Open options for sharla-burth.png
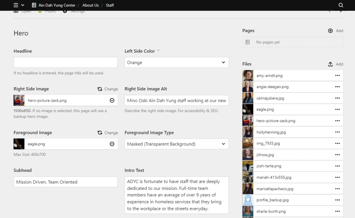Image resolution: width=355 pixels, height=218 pixels. pyautogui.click(x=337, y=211)
